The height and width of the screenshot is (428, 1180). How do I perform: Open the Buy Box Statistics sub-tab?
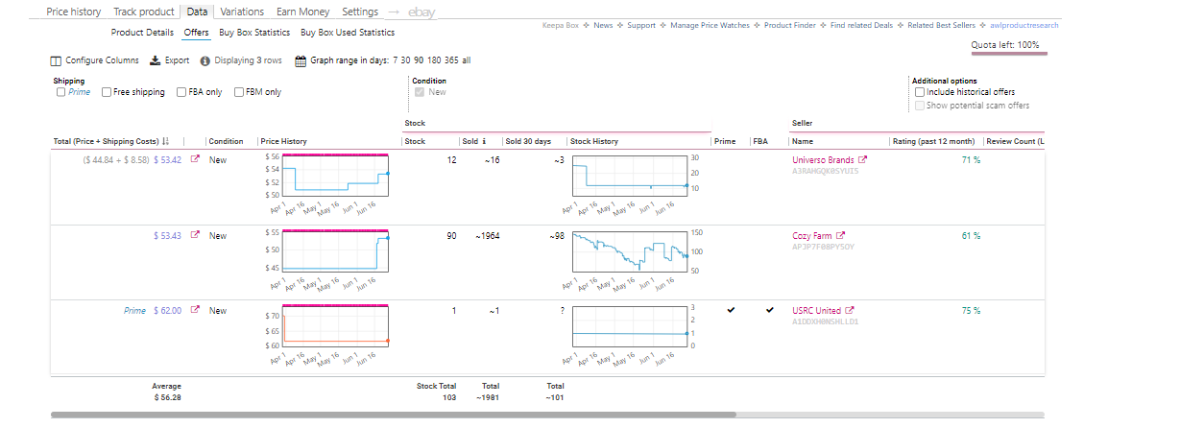tap(254, 33)
